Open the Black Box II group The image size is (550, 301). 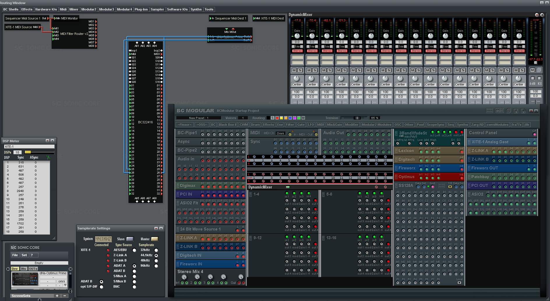coord(228,124)
